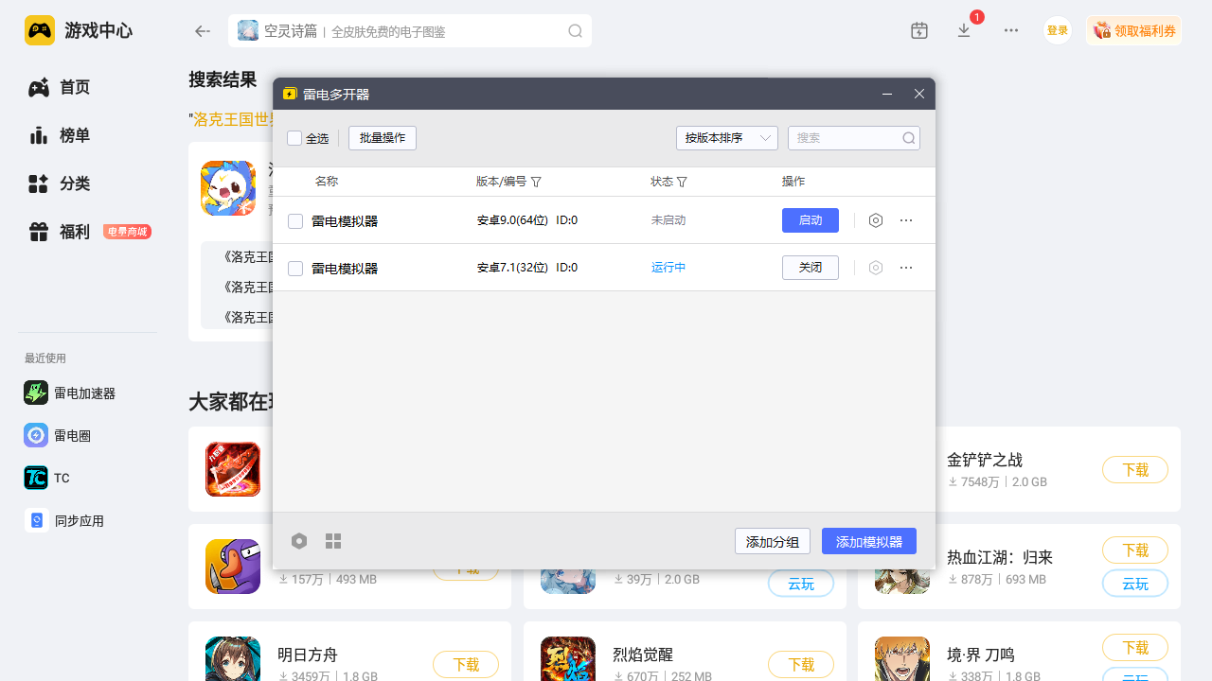Open more options for the 安卓7.1(32位) emulator
This screenshot has height=681, width=1212.
click(x=906, y=268)
